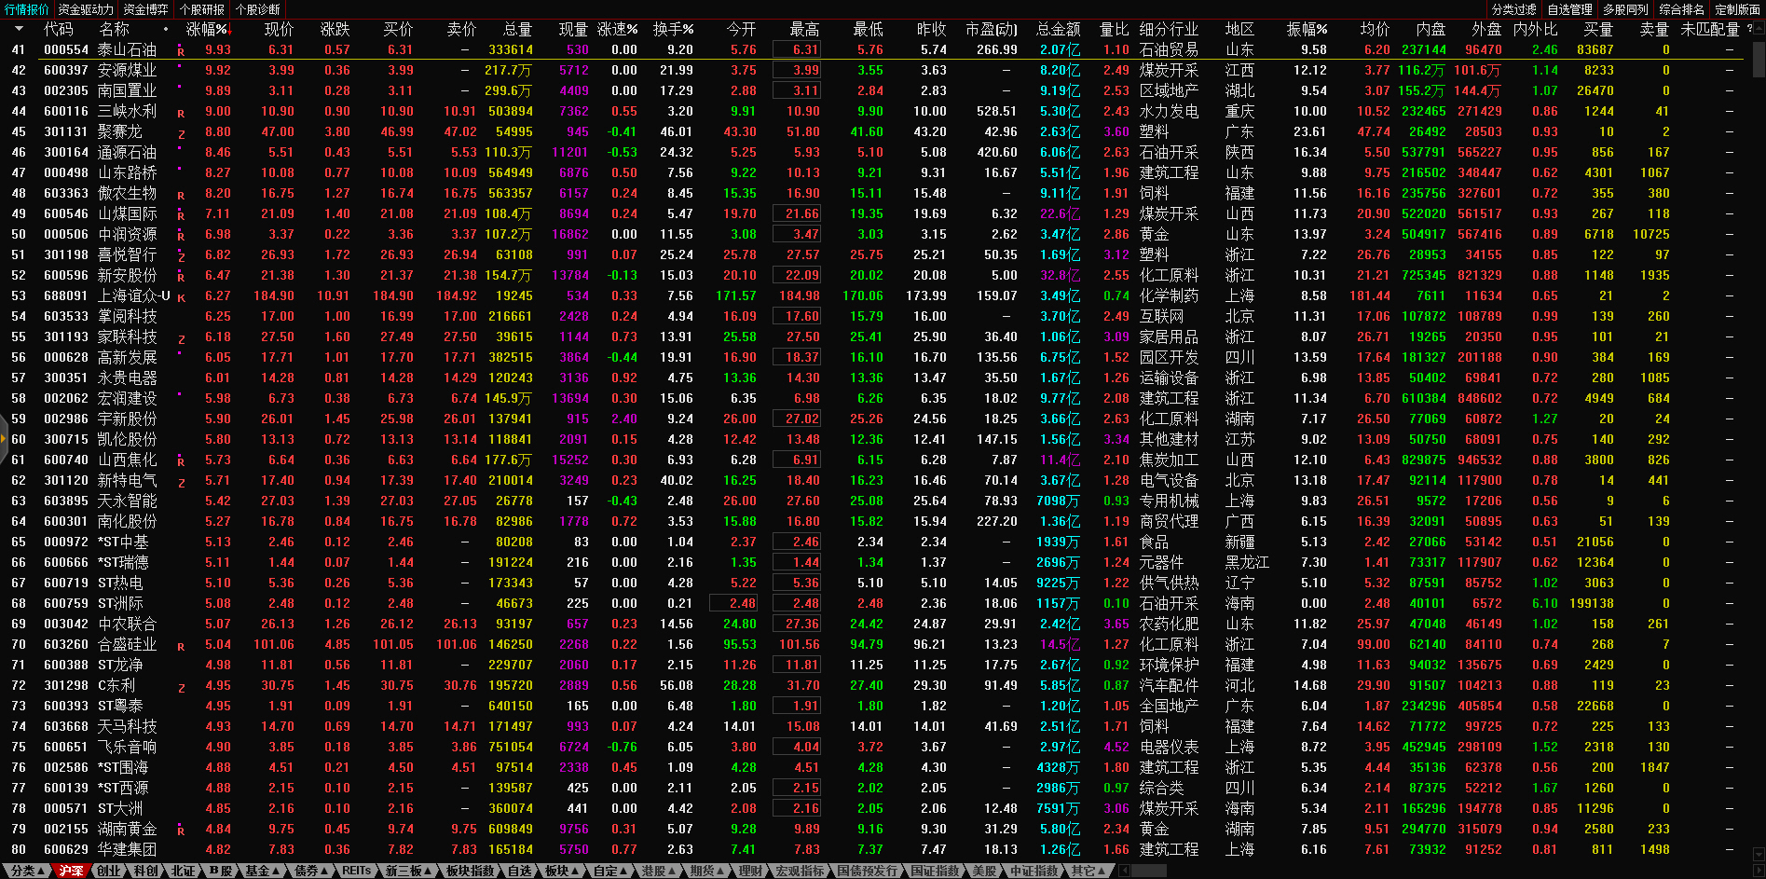This screenshot has height=879, width=1766.
Task: Sort by 涨幅% column header
Action: coord(207,29)
